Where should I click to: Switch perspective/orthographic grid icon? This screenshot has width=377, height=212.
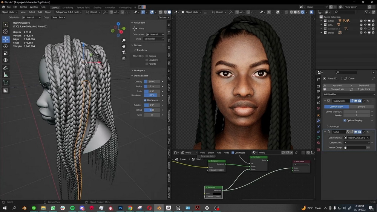pos(124,58)
